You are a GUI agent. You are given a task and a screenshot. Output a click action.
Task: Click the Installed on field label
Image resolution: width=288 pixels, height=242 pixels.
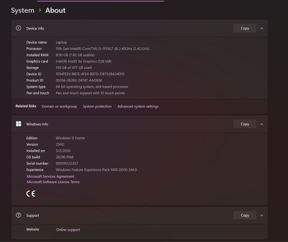tap(36, 151)
